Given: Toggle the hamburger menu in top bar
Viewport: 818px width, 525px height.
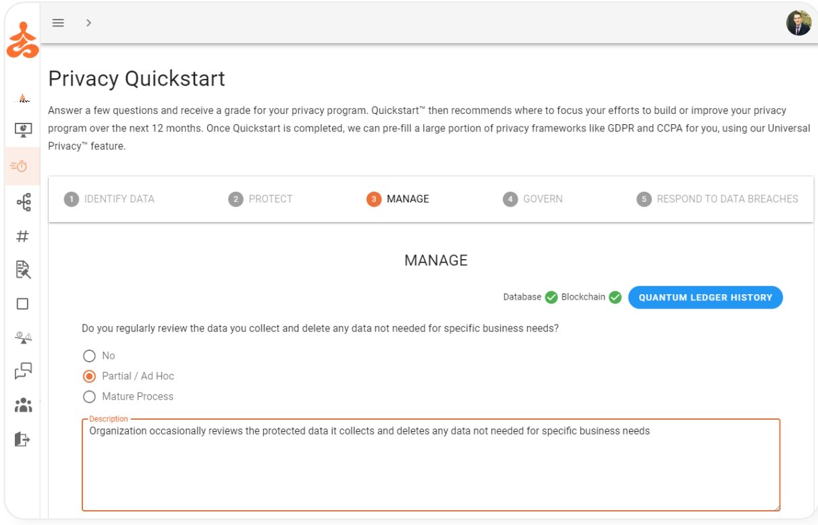Looking at the screenshot, I should (58, 23).
